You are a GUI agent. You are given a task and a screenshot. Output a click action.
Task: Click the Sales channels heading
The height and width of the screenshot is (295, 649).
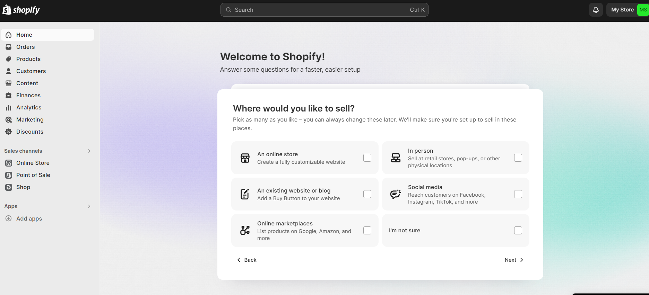(x=23, y=151)
